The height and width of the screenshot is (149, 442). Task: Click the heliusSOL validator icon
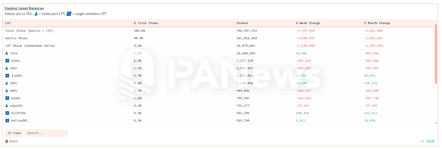pos(7,121)
